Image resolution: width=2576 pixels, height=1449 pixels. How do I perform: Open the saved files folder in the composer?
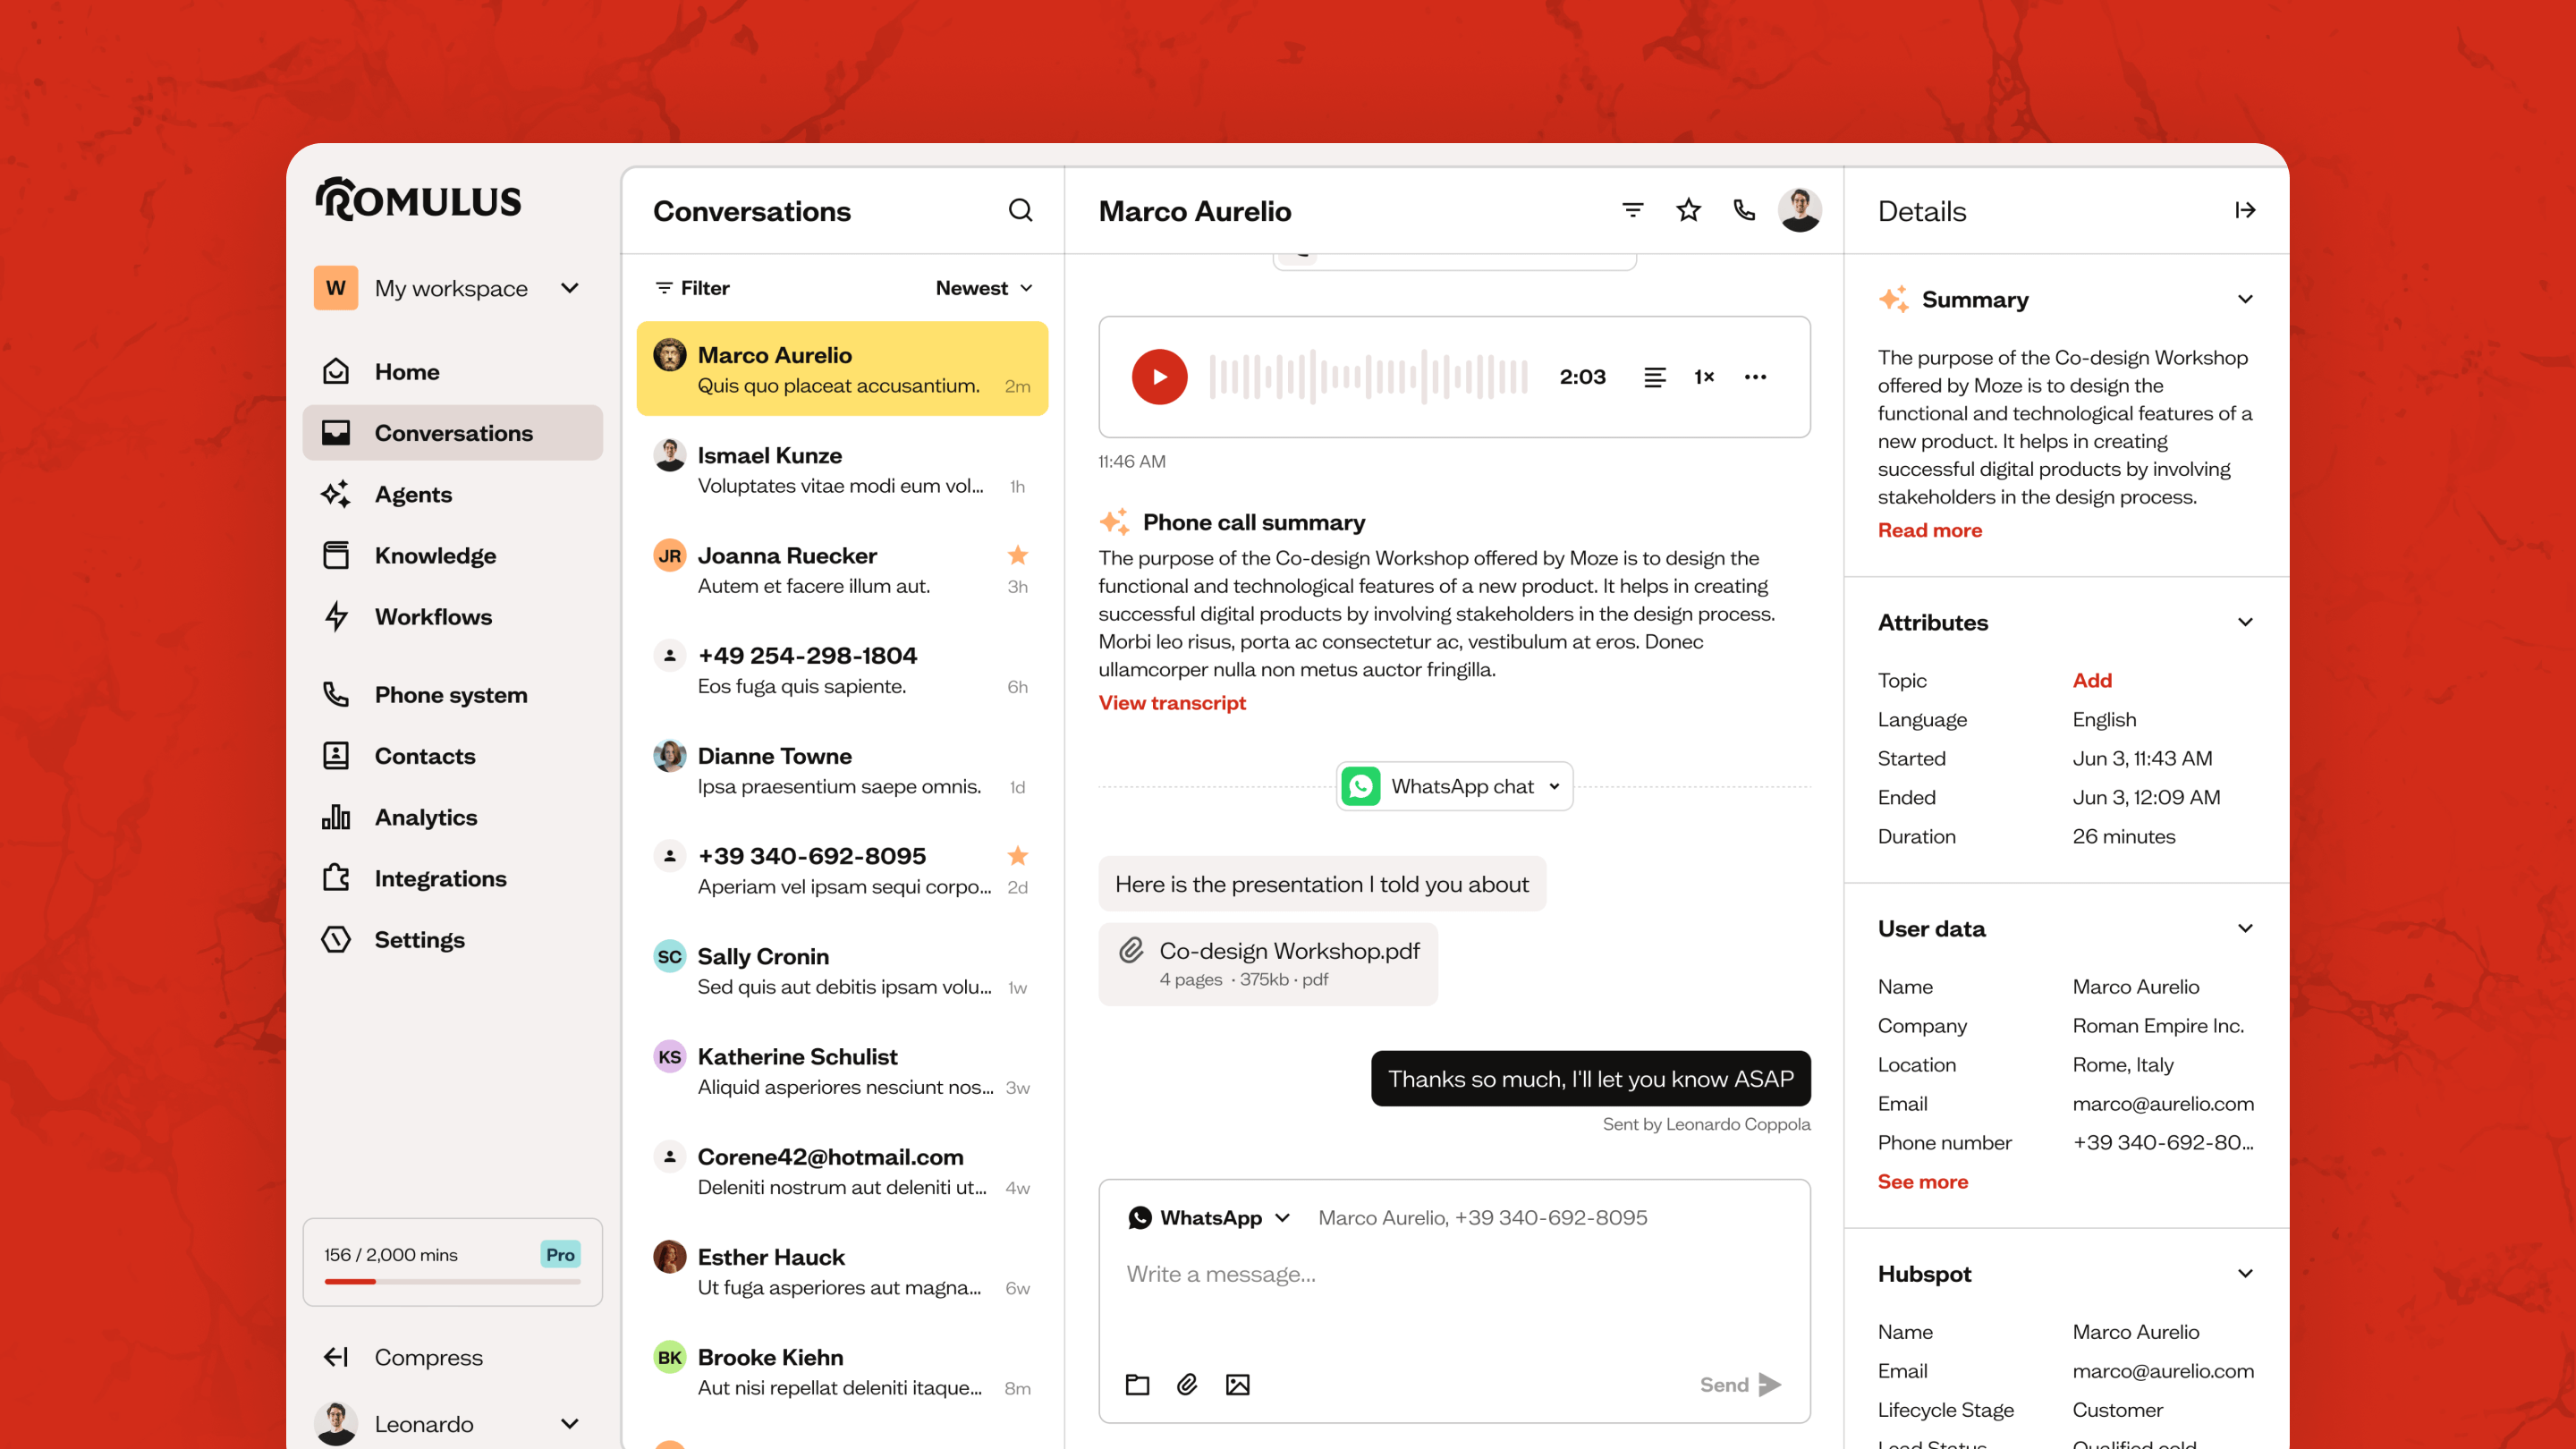pyautogui.click(x=1136, y=1384)
